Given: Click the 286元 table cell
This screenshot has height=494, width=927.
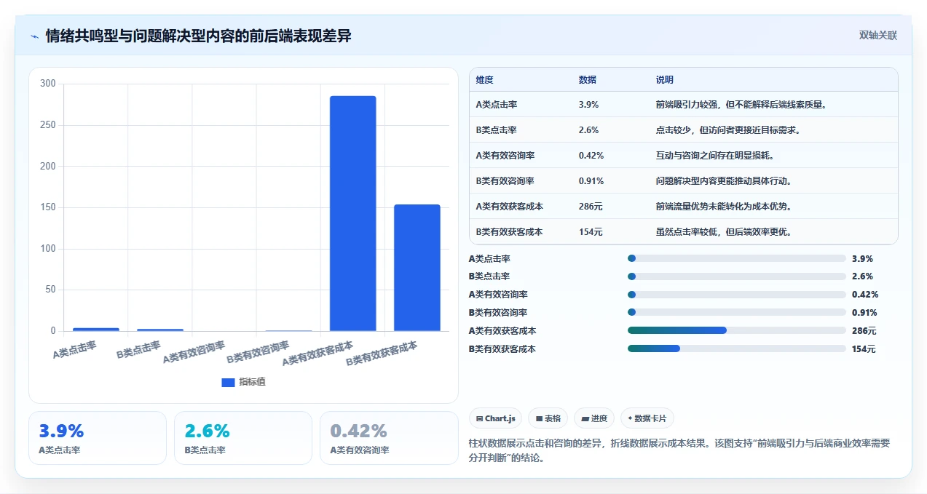Looking at the screenshot, I should (591, 207).
